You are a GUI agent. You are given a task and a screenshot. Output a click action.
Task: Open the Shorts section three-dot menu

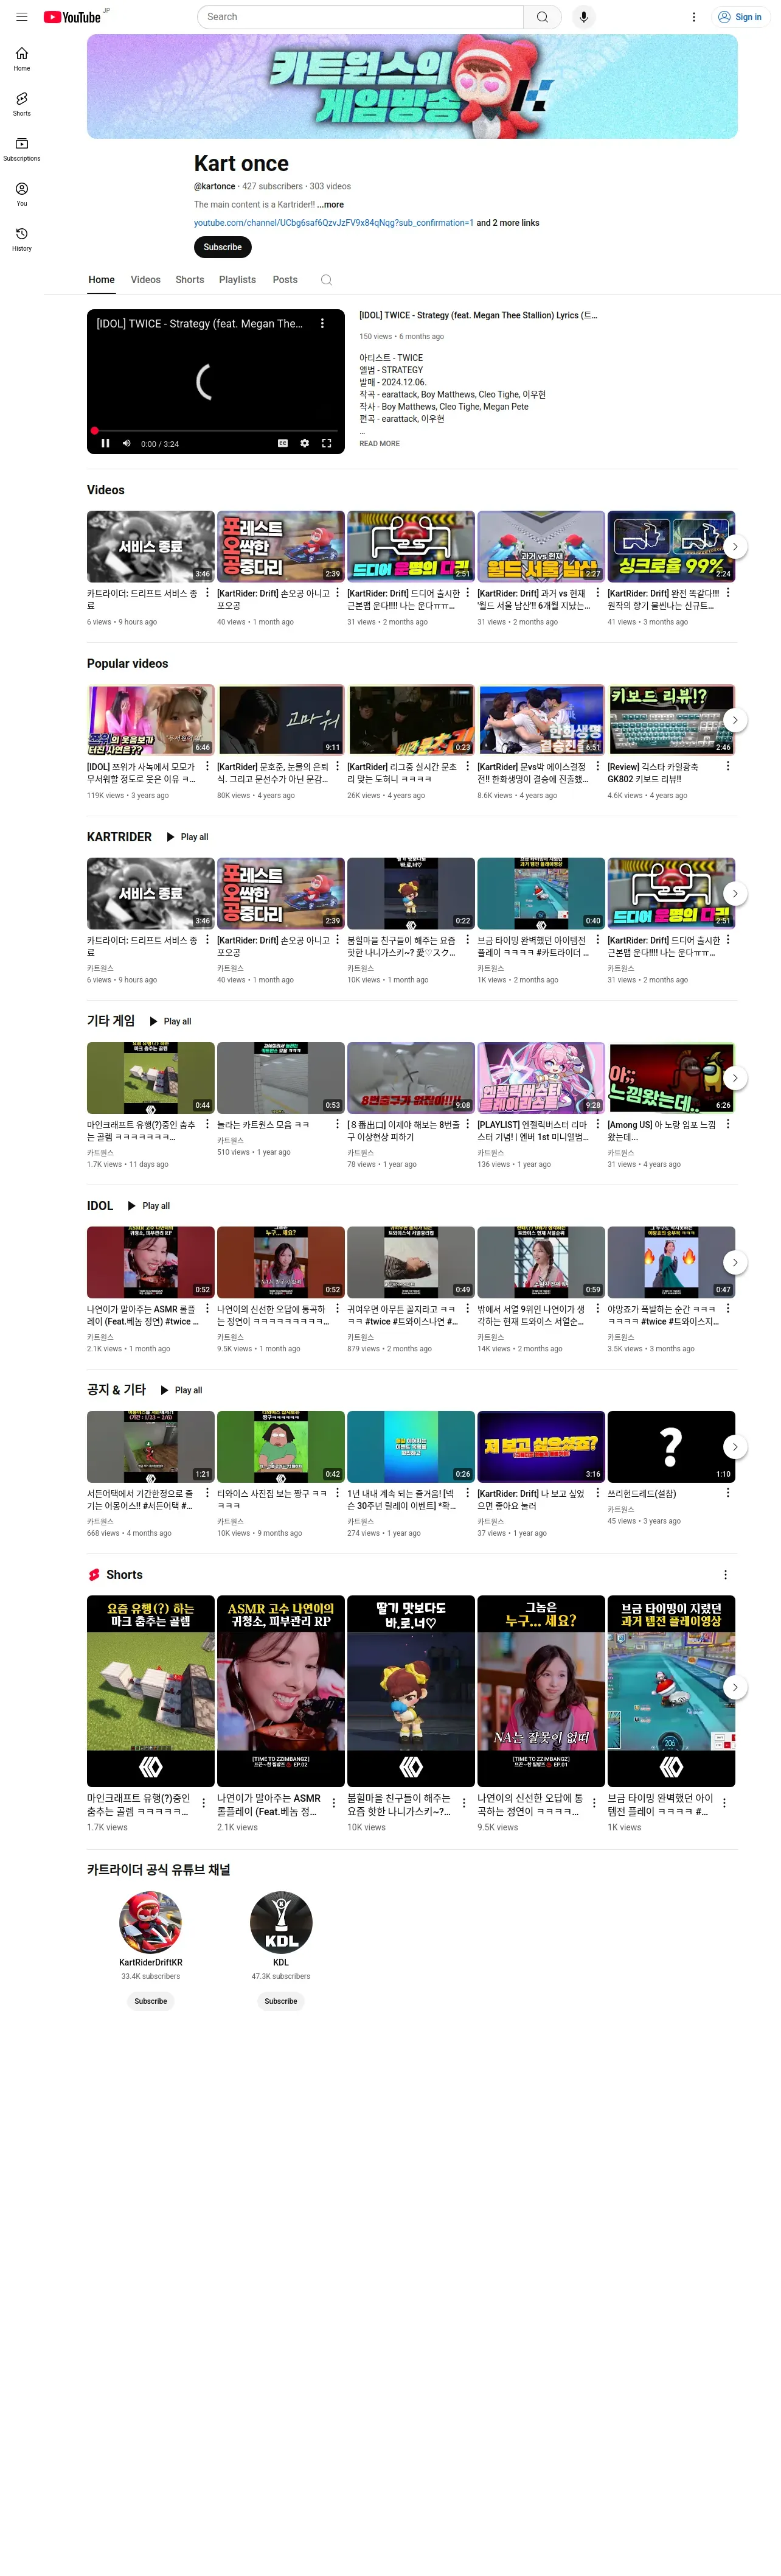pyautogui.click(x=725, y=1574)
